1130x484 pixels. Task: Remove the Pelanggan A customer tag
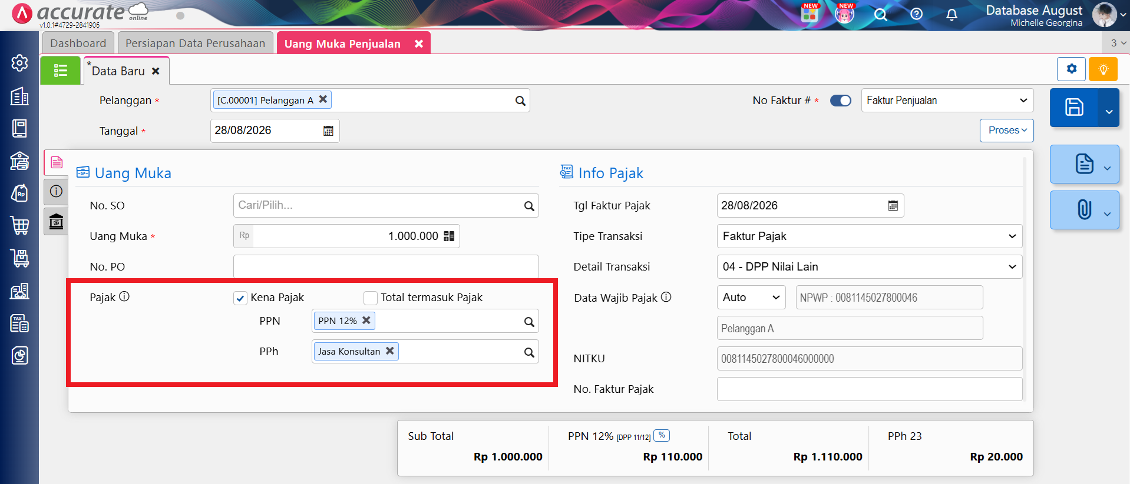[323, 99]
